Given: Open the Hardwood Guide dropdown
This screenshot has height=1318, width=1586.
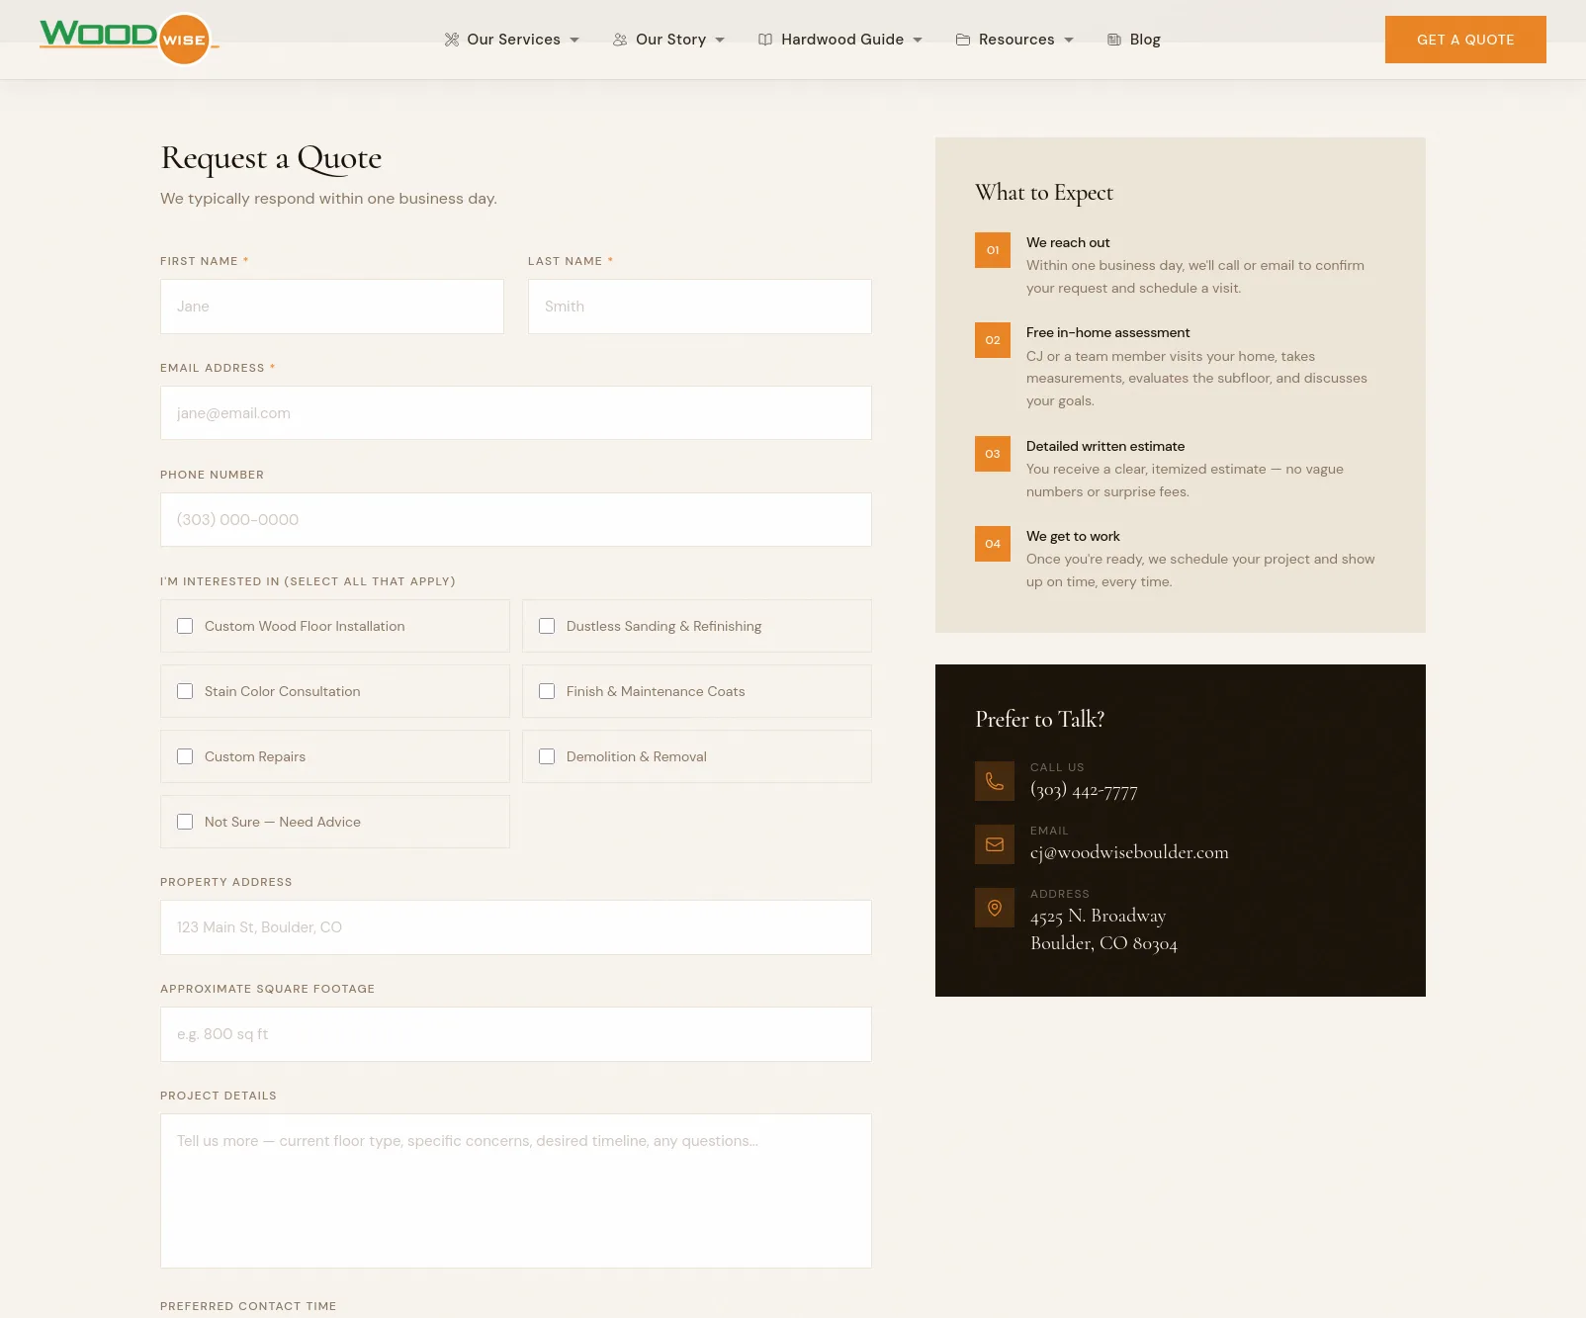Looking at the screenshot, I should click(841, 40).
